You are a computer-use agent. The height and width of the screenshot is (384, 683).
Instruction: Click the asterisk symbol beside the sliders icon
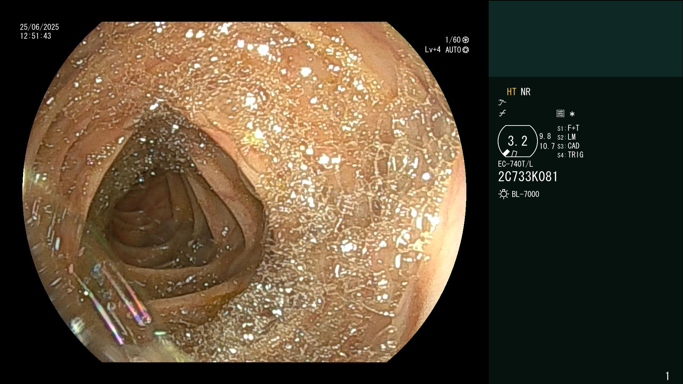tap(572, 114)
